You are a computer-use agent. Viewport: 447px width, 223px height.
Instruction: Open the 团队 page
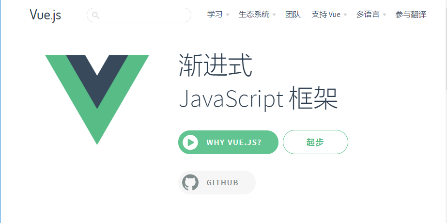(293, 15)
